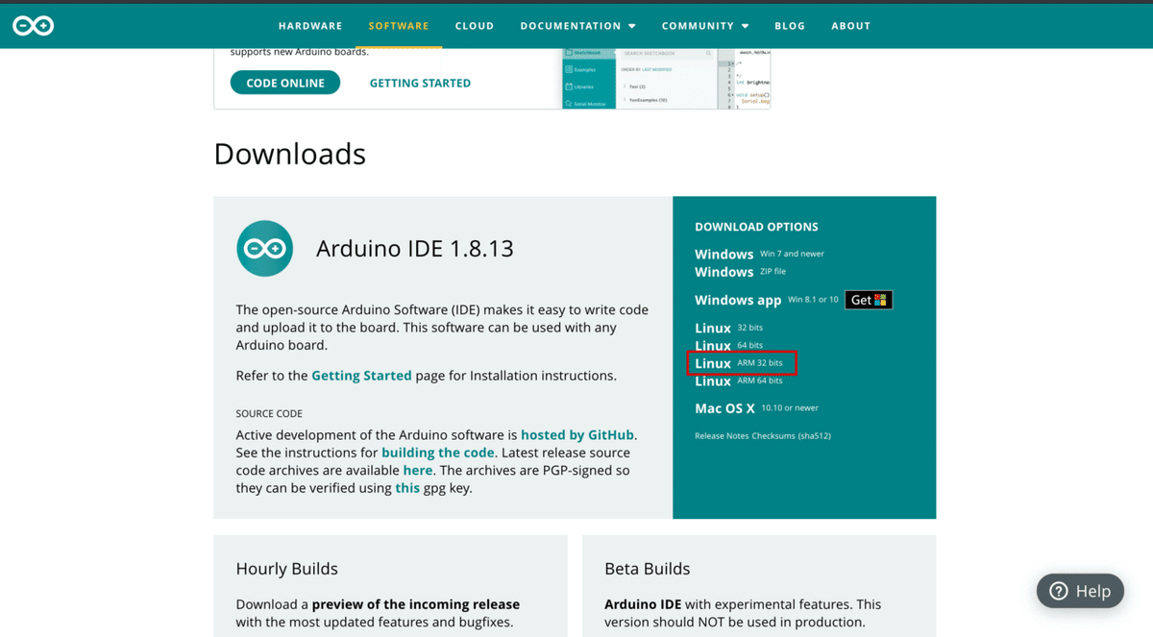
Task: Click the Beta Builds heading
Action: (x=647, y=569)
